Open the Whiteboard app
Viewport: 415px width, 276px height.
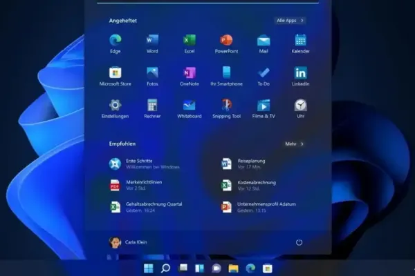point(190,109)
